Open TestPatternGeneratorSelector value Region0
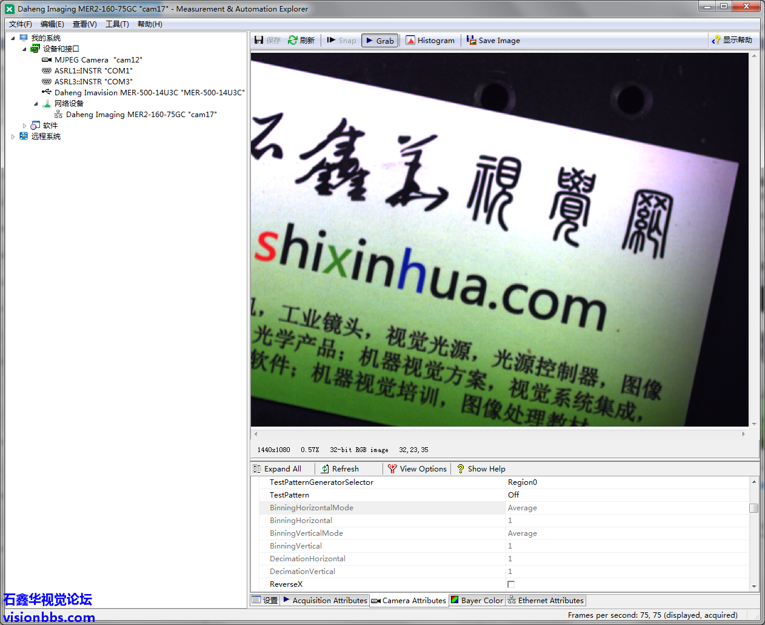765x625 pixels. [627, 482]
